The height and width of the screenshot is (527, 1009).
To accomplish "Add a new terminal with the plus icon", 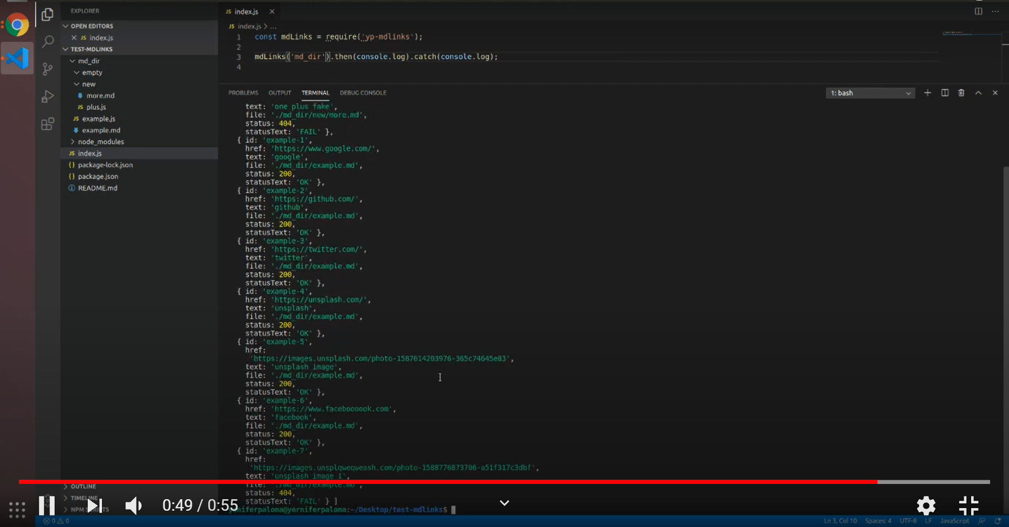I will coord(928,93).
